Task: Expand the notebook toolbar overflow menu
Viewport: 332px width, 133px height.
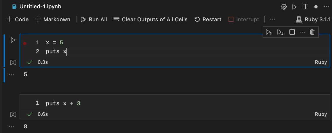Action: click(x=272, y=20)
